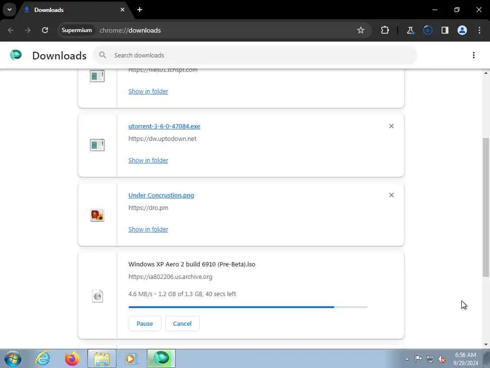Show in folder for the tcnspt.com download
The image size is (490, 368).
(148, 91)
